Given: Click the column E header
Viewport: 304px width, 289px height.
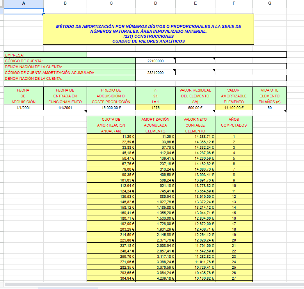Looking at the screenshot, I should point(195,4).
